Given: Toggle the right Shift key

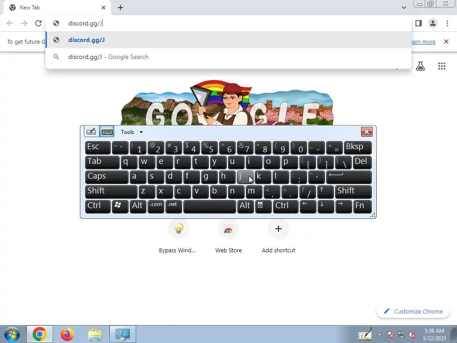Looking at the screenshot, I should 353,192.
